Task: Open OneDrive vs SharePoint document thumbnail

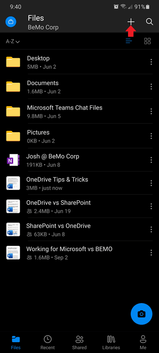Action: (13, 206)
